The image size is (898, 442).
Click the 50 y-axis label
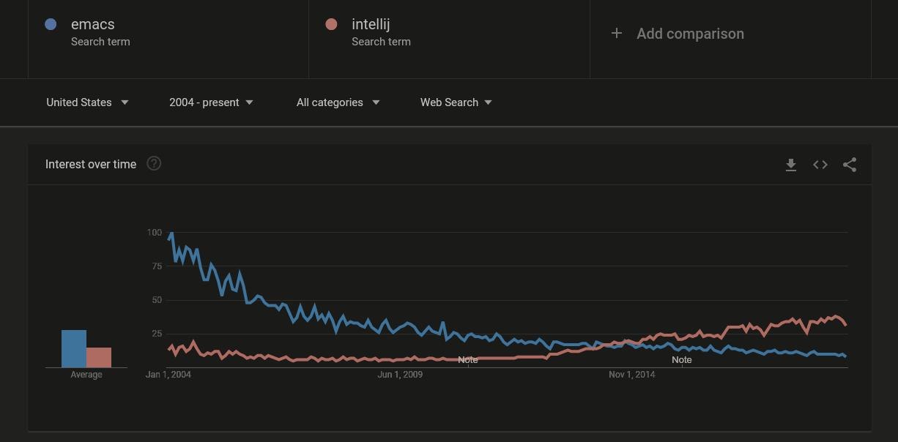pos(157,300)
